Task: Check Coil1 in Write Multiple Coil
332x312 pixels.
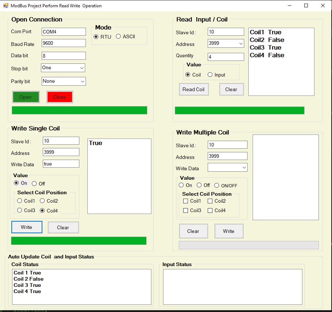Action: click(x=186, y=201)
